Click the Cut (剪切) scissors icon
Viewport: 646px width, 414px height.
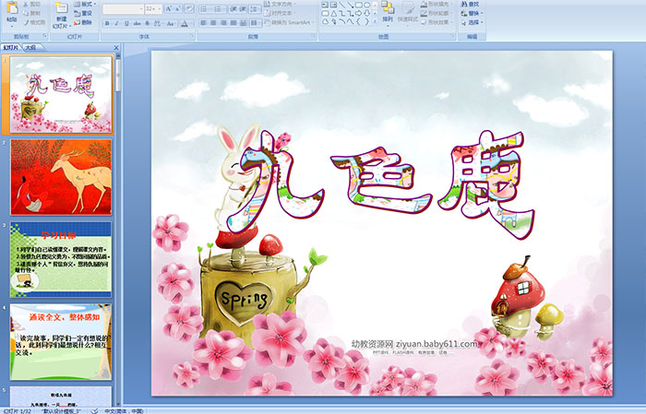pyautogui.click(x=26, y=4)
